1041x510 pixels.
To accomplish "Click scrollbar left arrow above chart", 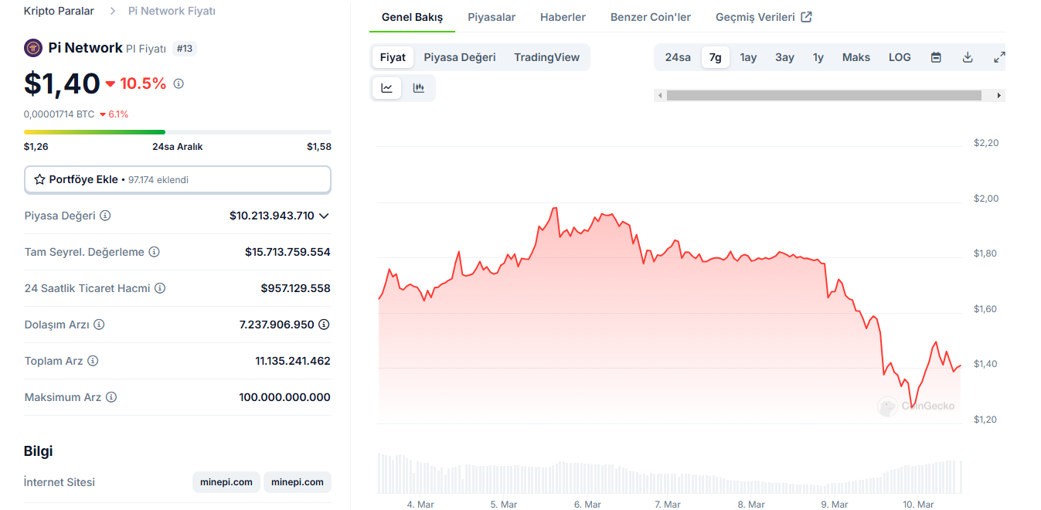I will click(659, 95).
